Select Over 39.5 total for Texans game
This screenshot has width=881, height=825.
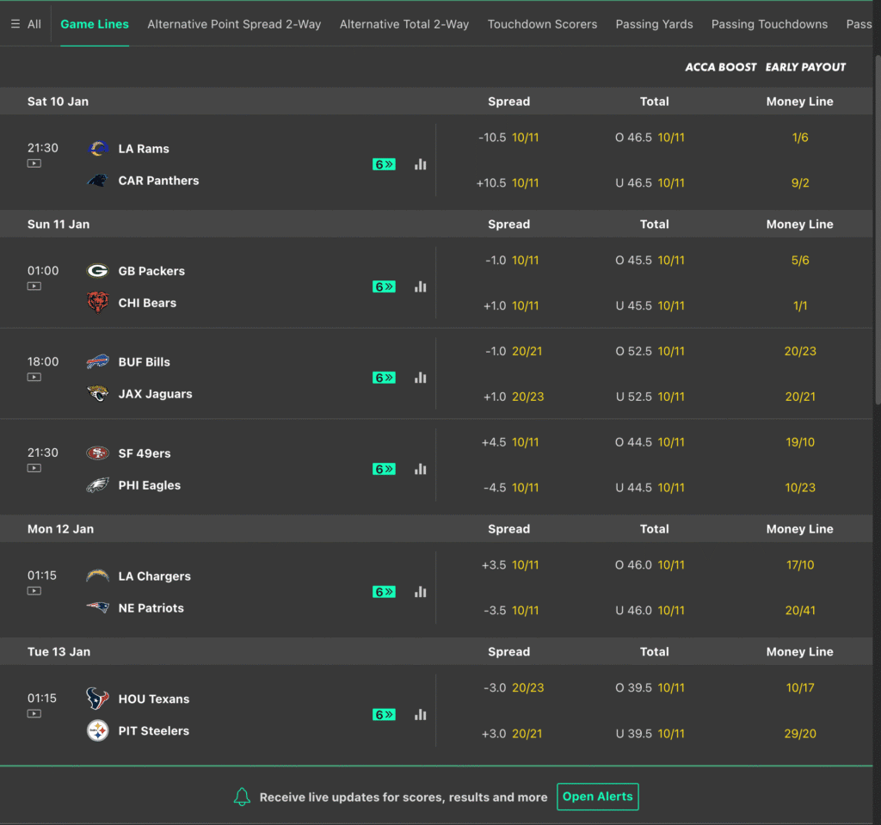(650, 688)
